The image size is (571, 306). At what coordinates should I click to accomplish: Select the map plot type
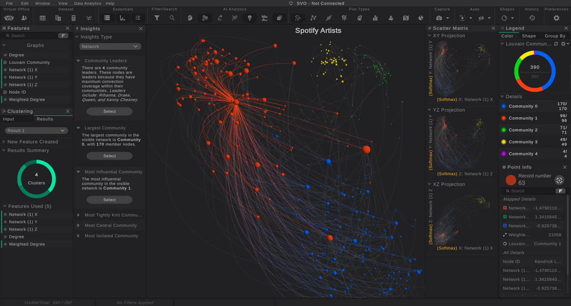click(405, 18)
